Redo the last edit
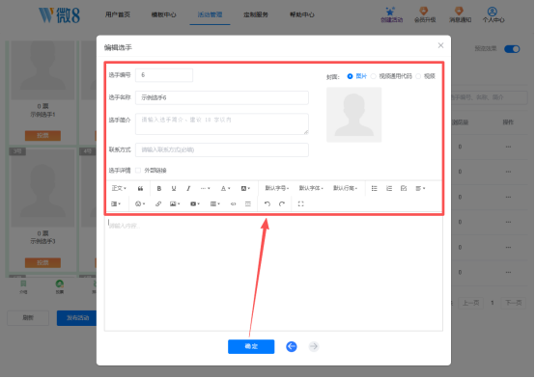 [x=282, y=203]
